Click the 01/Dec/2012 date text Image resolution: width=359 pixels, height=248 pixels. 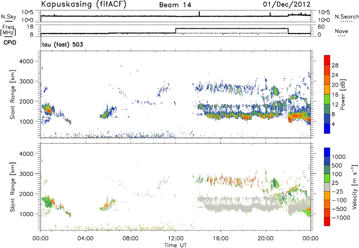(287, 4)
